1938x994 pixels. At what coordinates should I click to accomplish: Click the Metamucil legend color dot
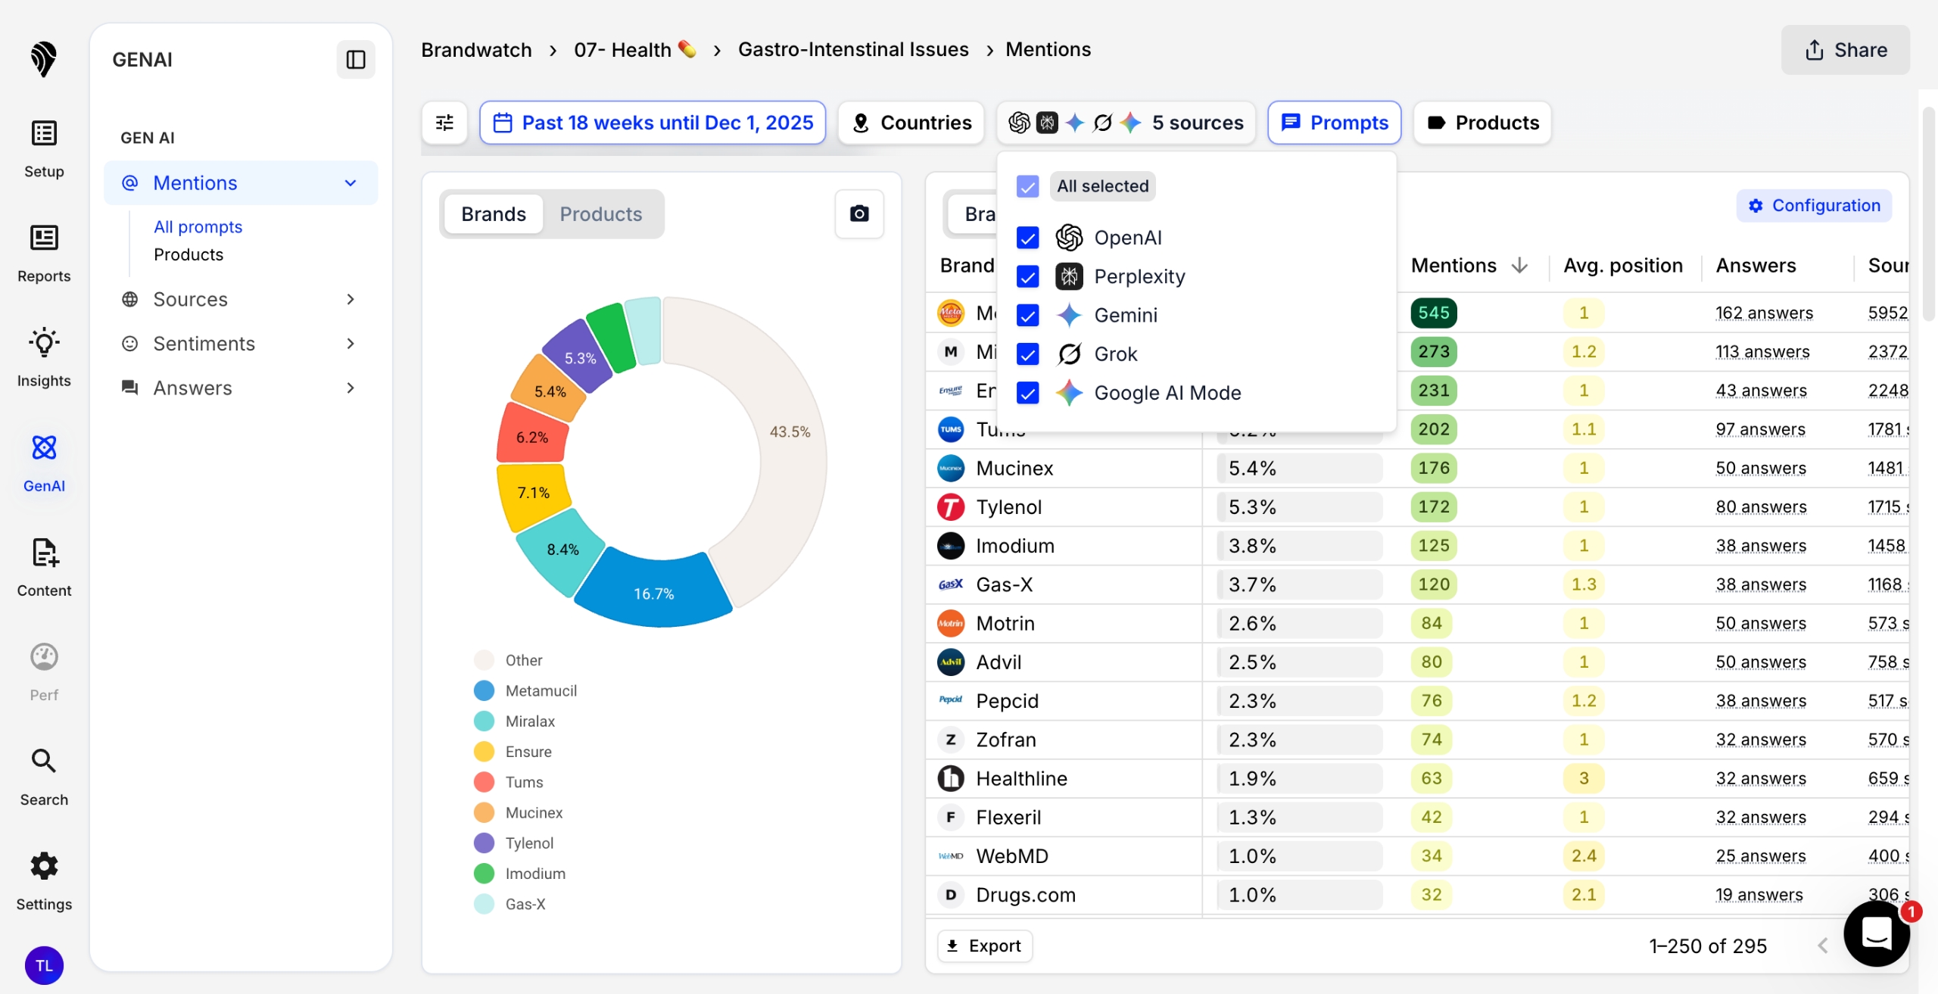point(484,690)
